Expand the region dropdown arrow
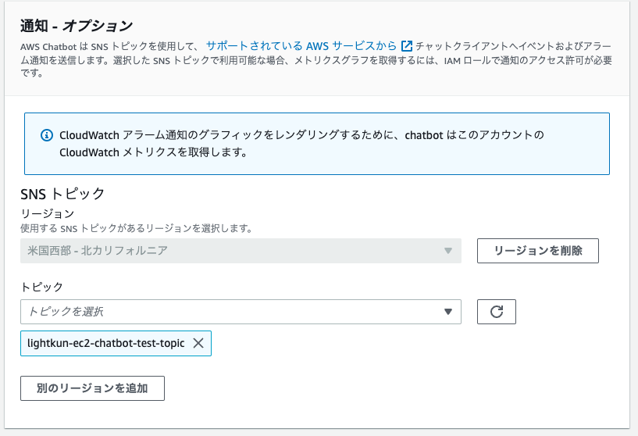This screenshot has height=436, width=638. point(448,251)
